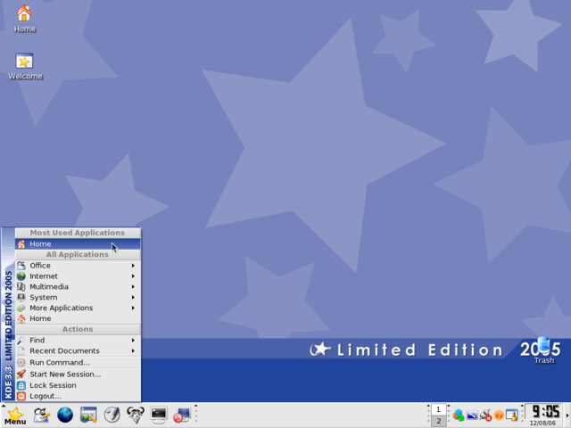Click the show desktop panel icon

pos(182,415)
